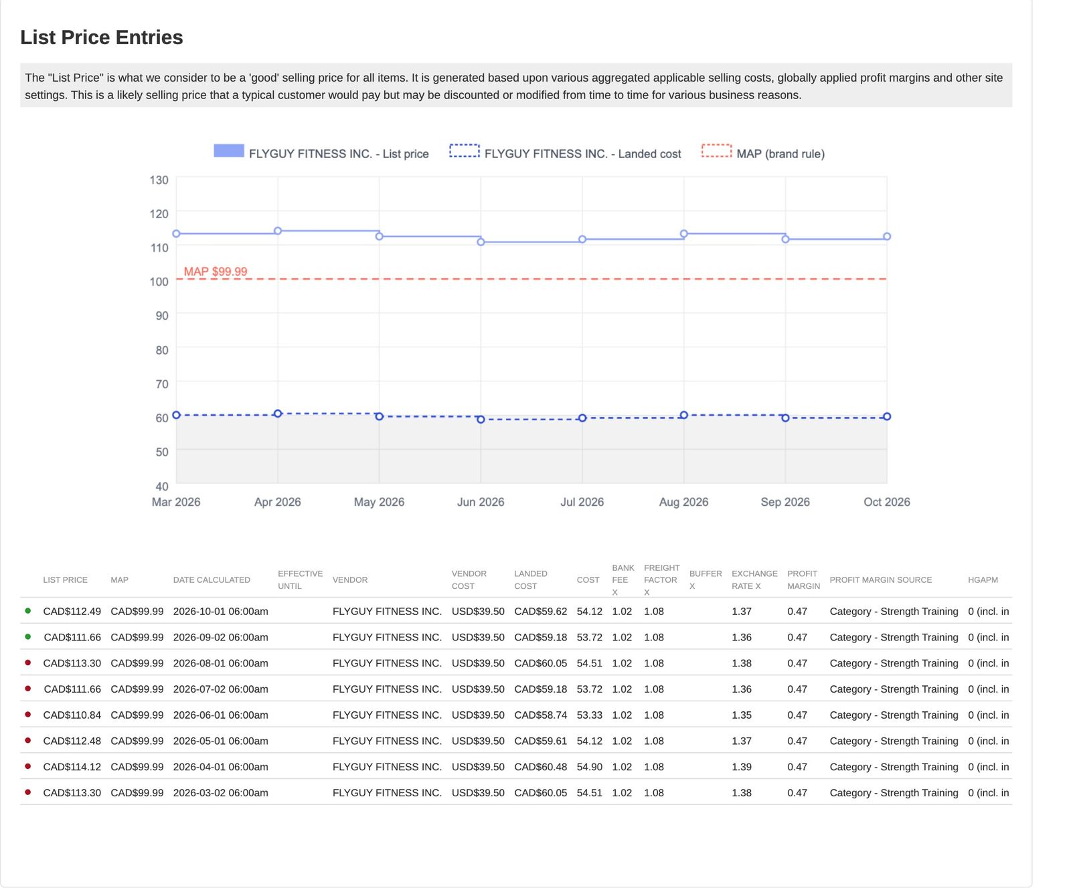Click the EXCHANGE RATE X column header
The height and width of the screenshot is (888, 1071).
pos(754,580)
